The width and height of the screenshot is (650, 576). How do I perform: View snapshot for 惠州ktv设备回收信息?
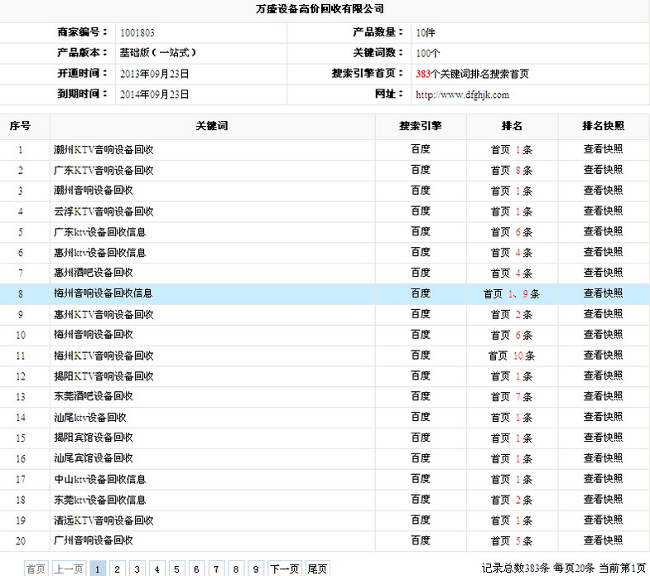click(x=603, y=252)
